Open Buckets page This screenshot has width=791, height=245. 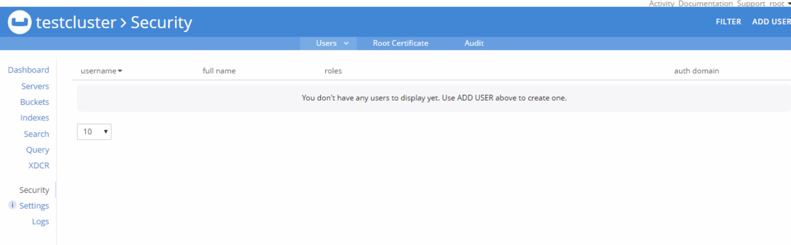[34, 102]
